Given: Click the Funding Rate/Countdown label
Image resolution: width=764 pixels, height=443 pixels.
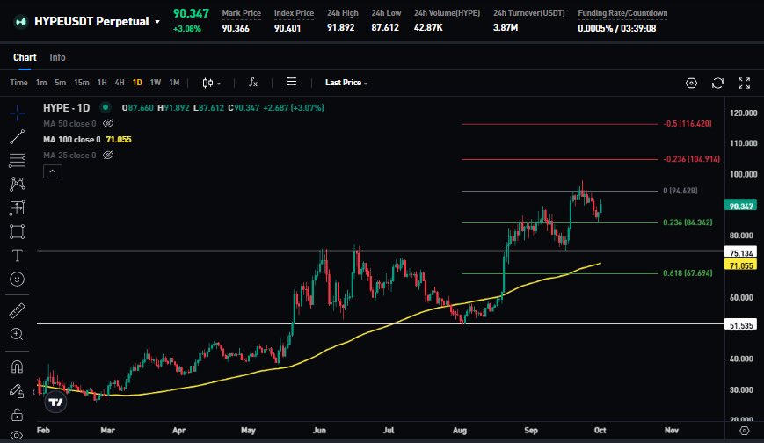Looking at the screenshot, I should [x=622, y=13].
